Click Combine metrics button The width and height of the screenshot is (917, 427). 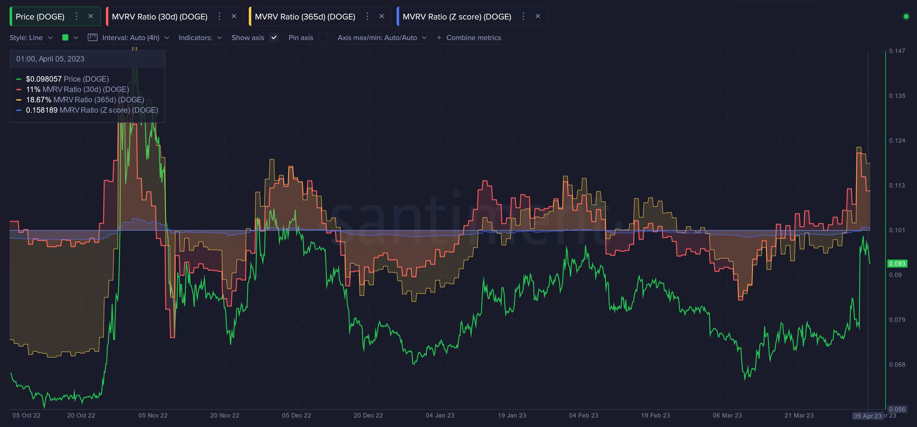click(469, 38)
